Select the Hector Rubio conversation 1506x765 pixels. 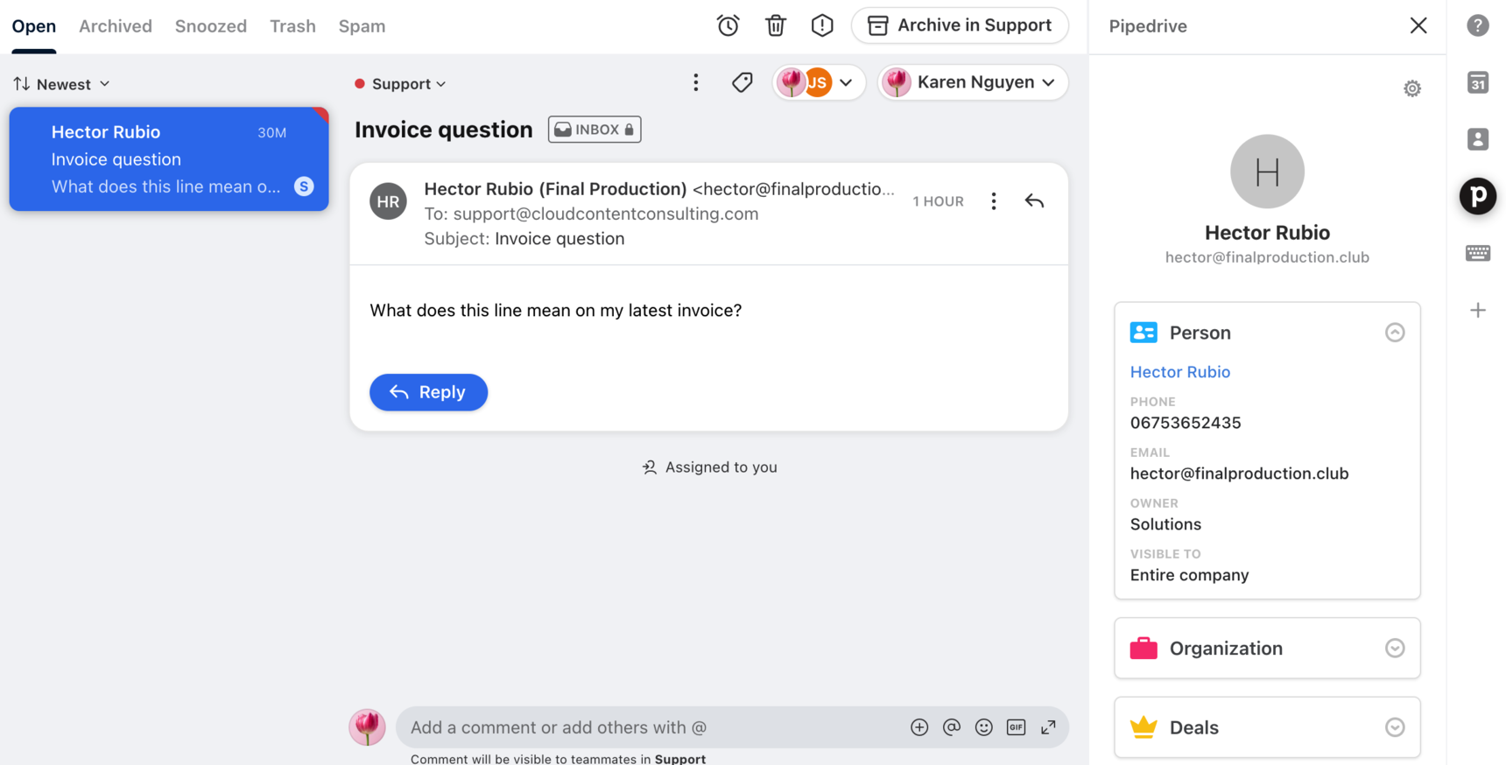169,159
